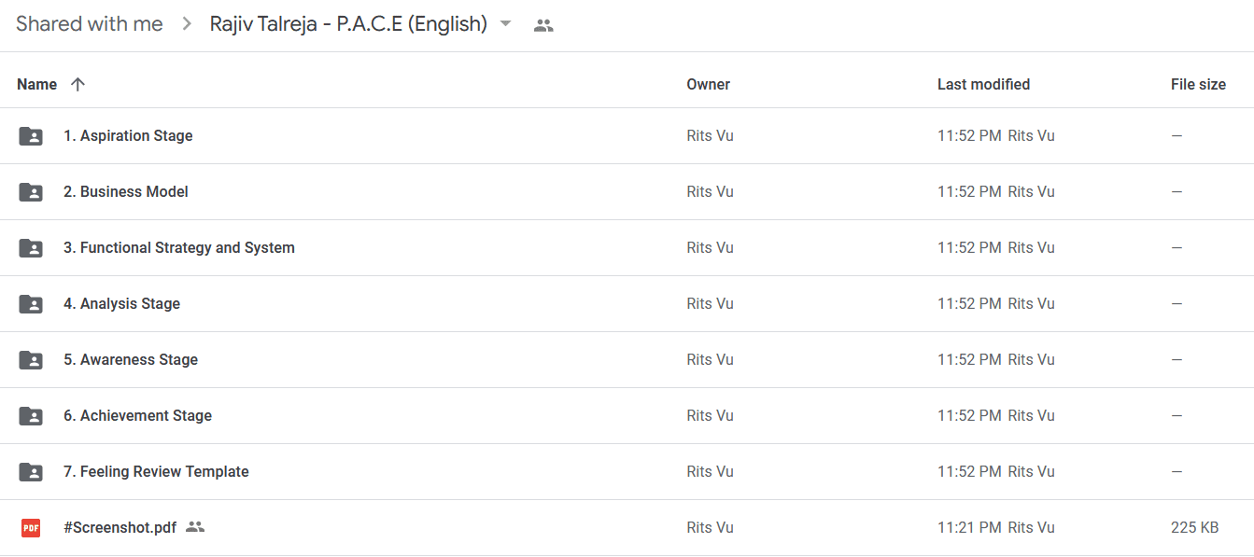Viewport: 1254px width, 557px height.
Task: Click the Feeling Review Template folder icon
Action: coord(31,472)
